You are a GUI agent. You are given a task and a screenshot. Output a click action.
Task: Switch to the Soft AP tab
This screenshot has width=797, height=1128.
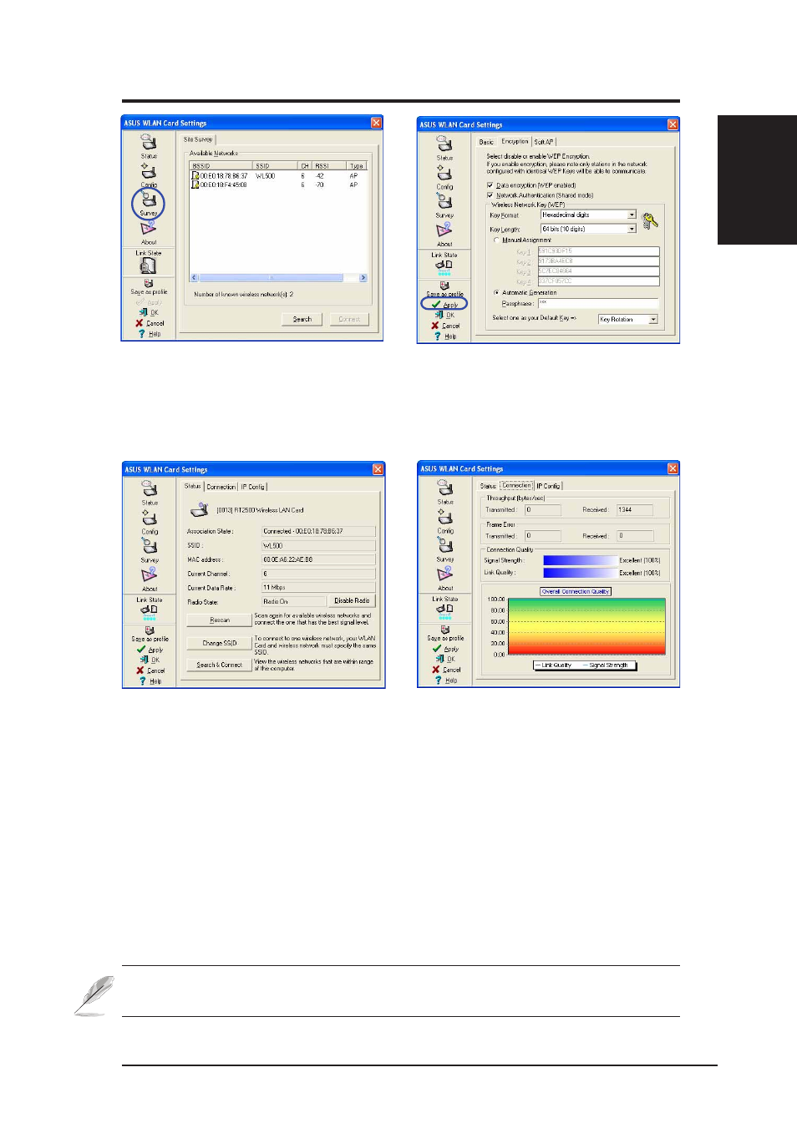pyautogui.click(x=544, y=142)
